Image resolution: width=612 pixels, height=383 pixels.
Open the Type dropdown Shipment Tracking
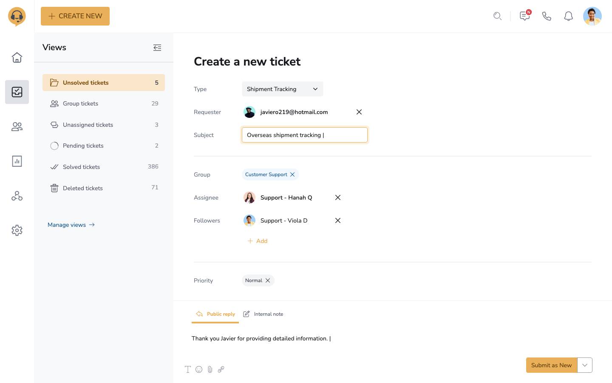click(282, 89)
